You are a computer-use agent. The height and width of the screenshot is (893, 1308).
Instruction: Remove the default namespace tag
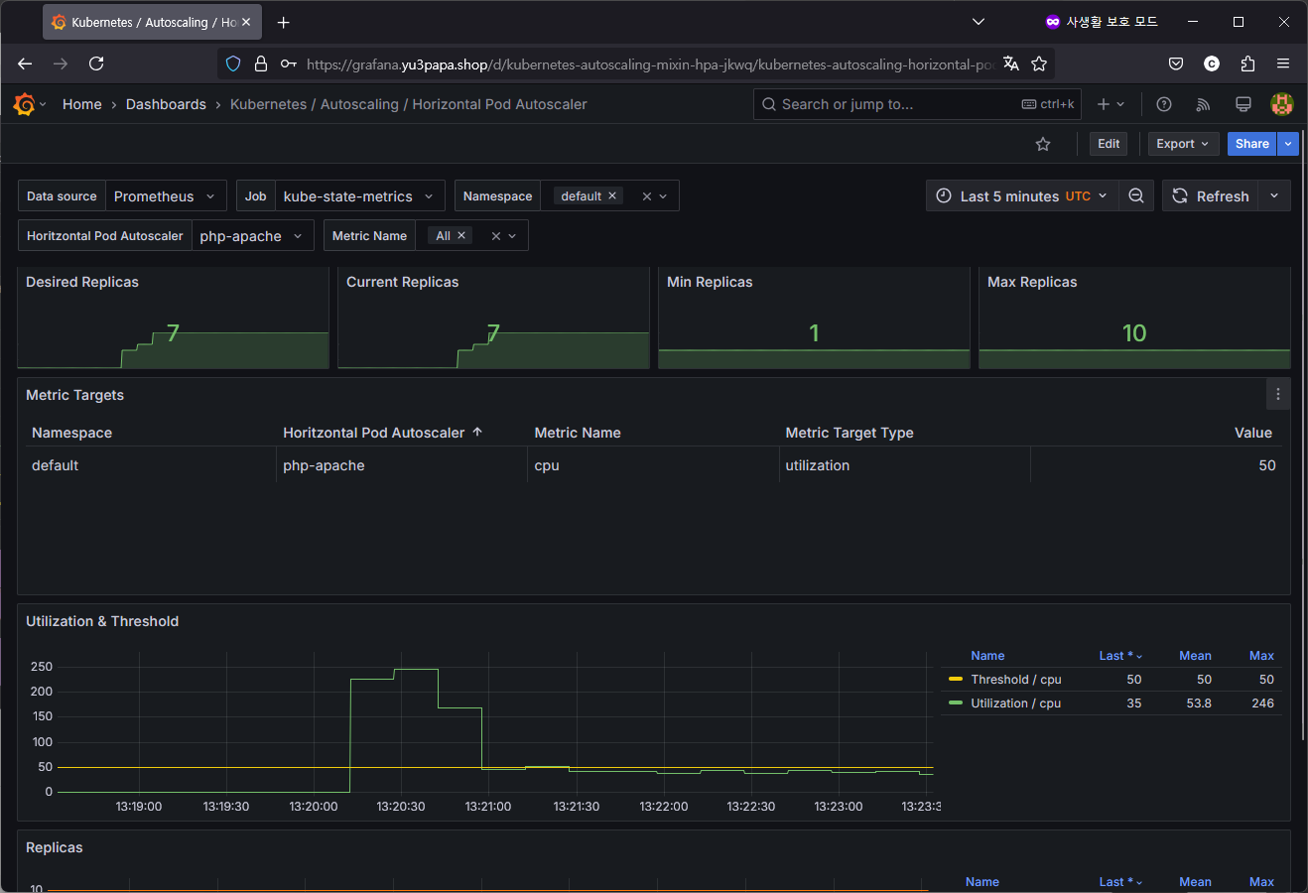612,195
